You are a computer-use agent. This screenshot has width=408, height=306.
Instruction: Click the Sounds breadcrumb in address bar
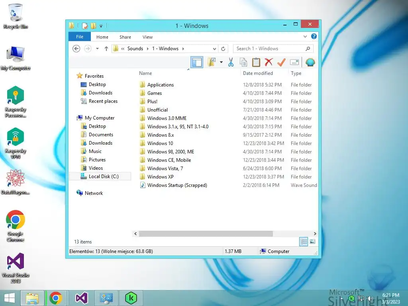(x=135, y=49)
